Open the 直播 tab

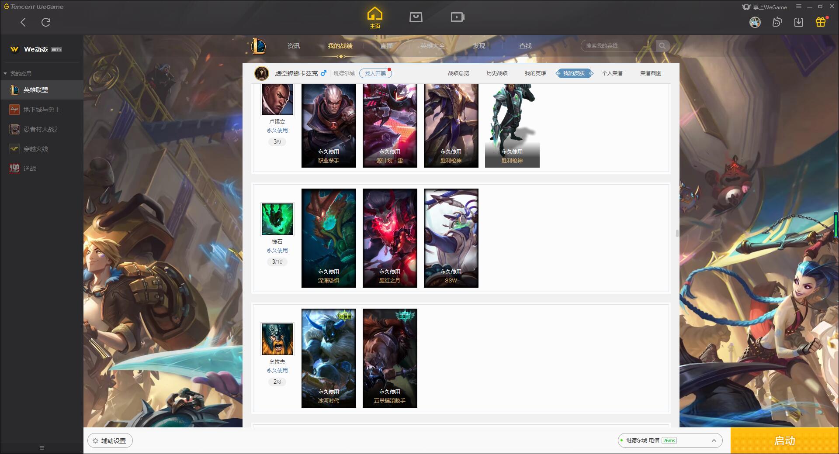click(x=386, y=46)
